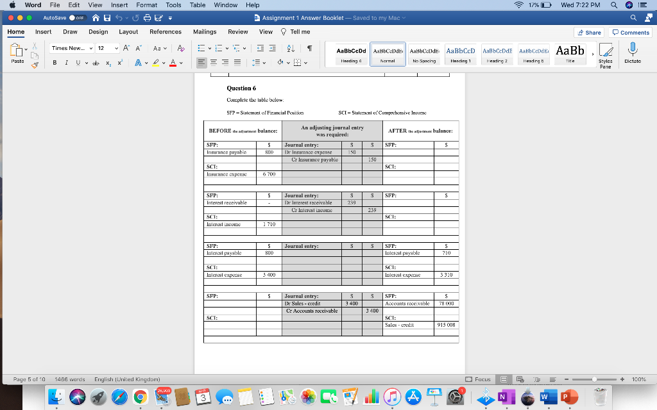
Task: Open the Table menu in menu bar
Action: tap(197, 5)
